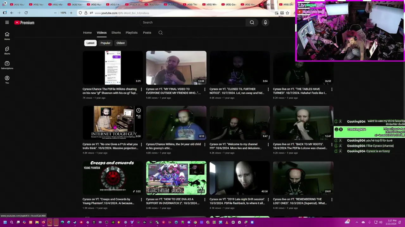Open the 13:08 'MY FINAL VIDEO' thumbnail
Image resolution: width=405 pixels, height=227 pixels.
[176, 68]
